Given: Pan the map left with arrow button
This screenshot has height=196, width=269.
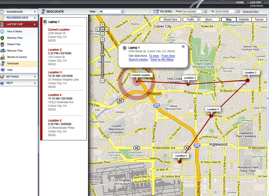Looking at the screenshot, I should pos(98,29).
